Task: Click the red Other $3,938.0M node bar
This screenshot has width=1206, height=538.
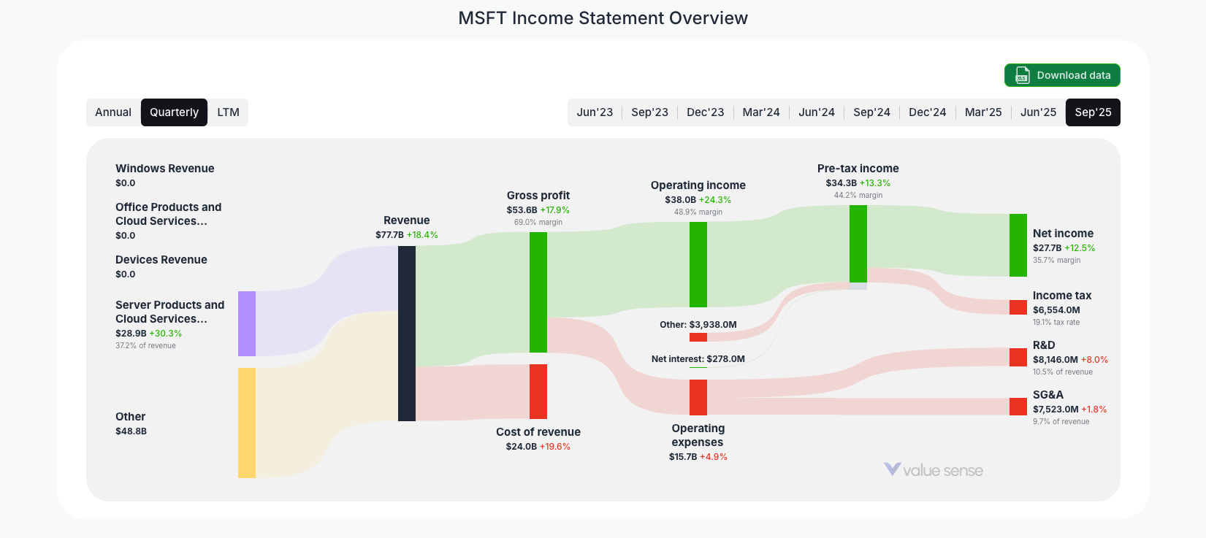Action: click(x=698, y=337)
